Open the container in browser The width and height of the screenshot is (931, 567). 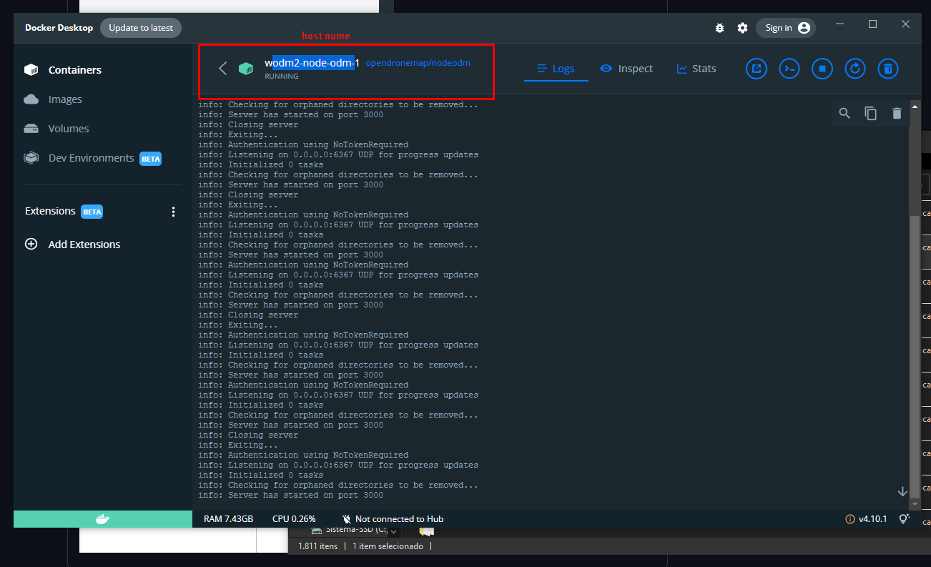point(757,68)
